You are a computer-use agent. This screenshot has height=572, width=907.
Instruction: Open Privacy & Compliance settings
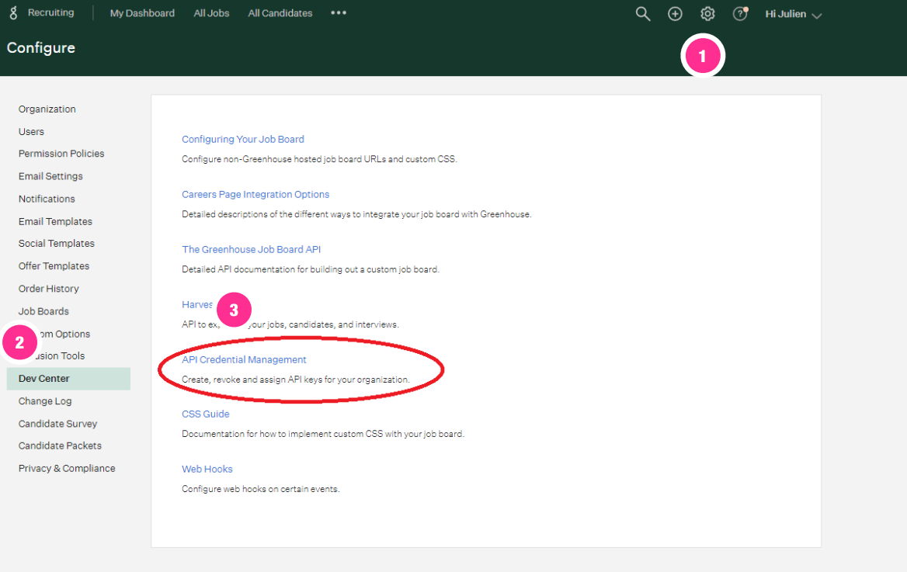point(67,469)
